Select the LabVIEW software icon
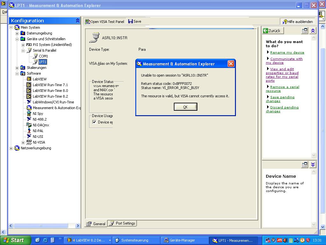Viewport: 326px width, 245px height. click(29, 79)
